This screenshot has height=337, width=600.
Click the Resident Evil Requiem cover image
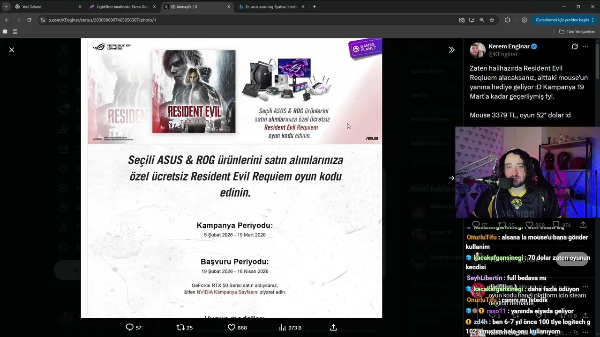(x=194, y=91)
